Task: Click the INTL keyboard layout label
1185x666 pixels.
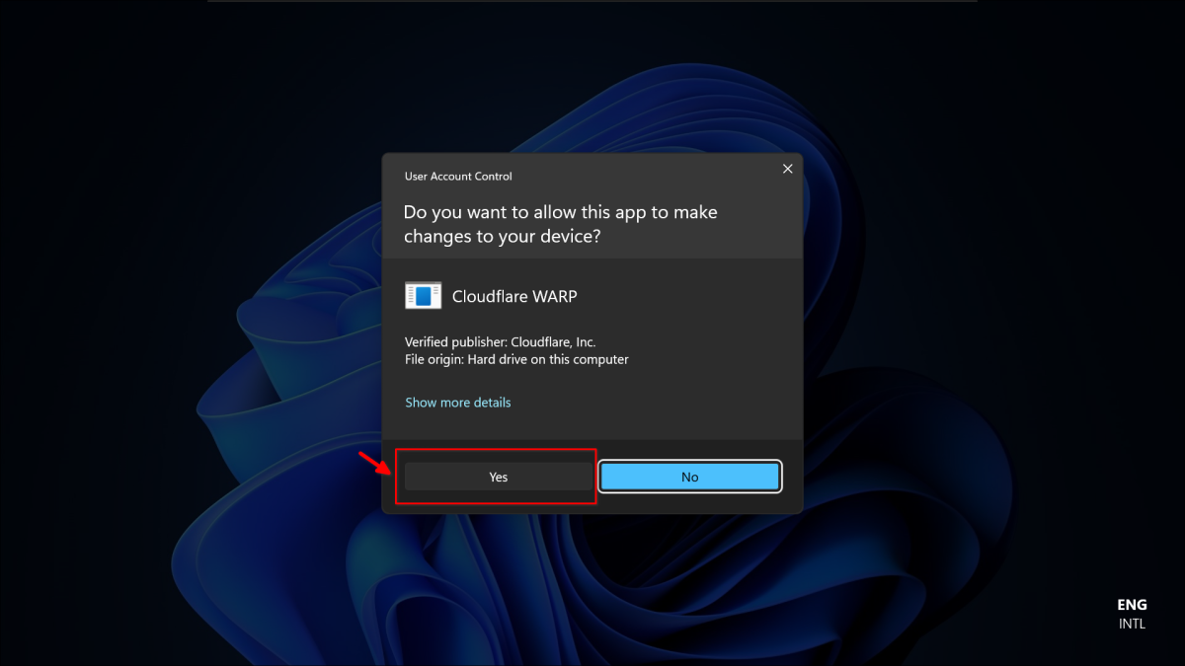Action: click(1132, 623)
